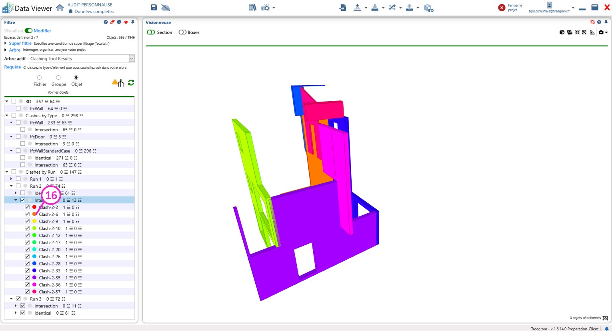Image resolution: width=612 pixels, height=331 pixels.
Task: Click the save floppy disk icon
Action: (x=154, y=8)
